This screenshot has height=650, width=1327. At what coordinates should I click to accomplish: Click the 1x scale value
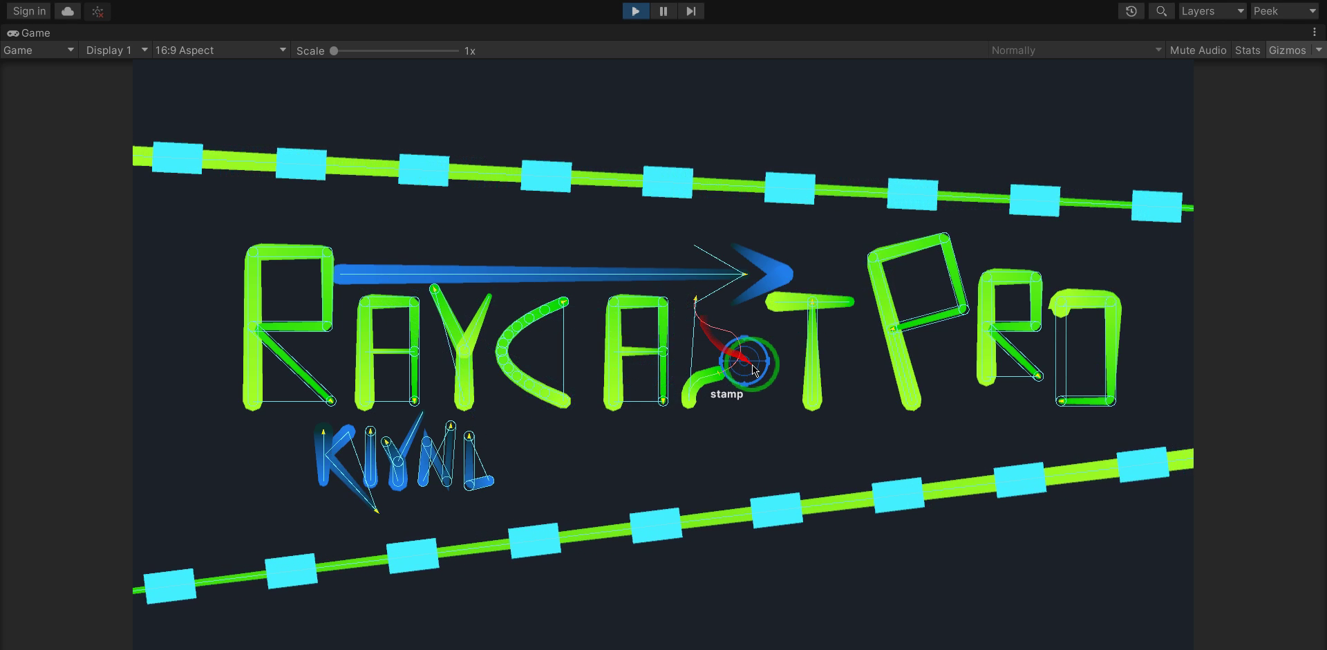coord(470,50)
